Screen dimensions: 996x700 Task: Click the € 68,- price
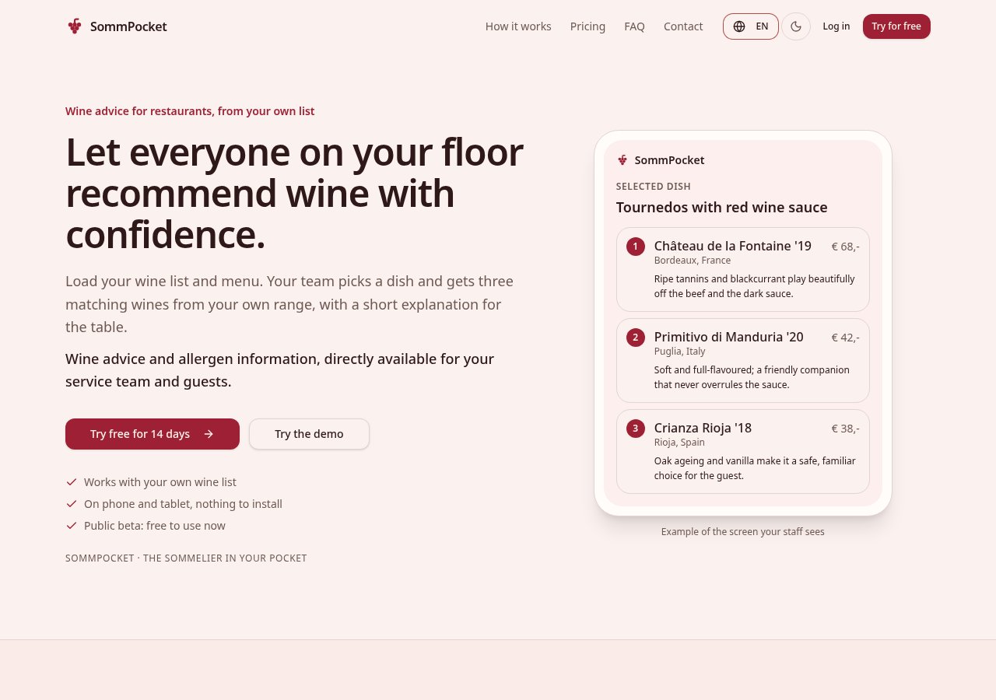pos(845,247)
